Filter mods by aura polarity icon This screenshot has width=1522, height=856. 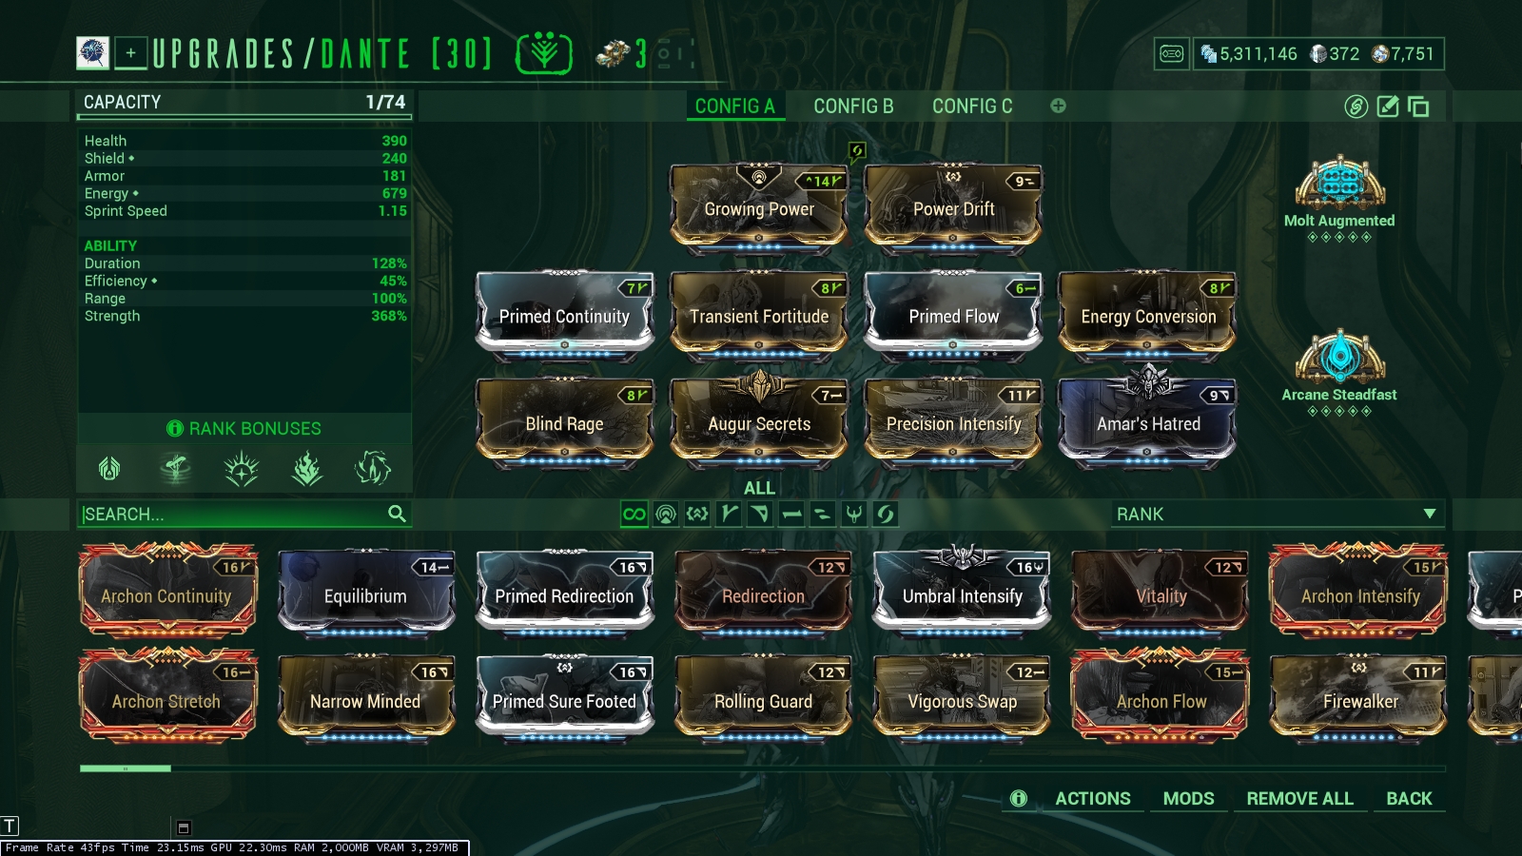[x=666, y=515]
